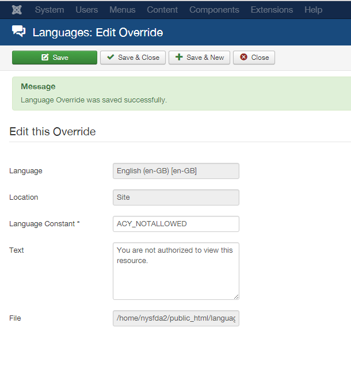Expand the Content dropdown menu
Image resolution: width=351 pixels, height=373 pixels.
[162, 10]
